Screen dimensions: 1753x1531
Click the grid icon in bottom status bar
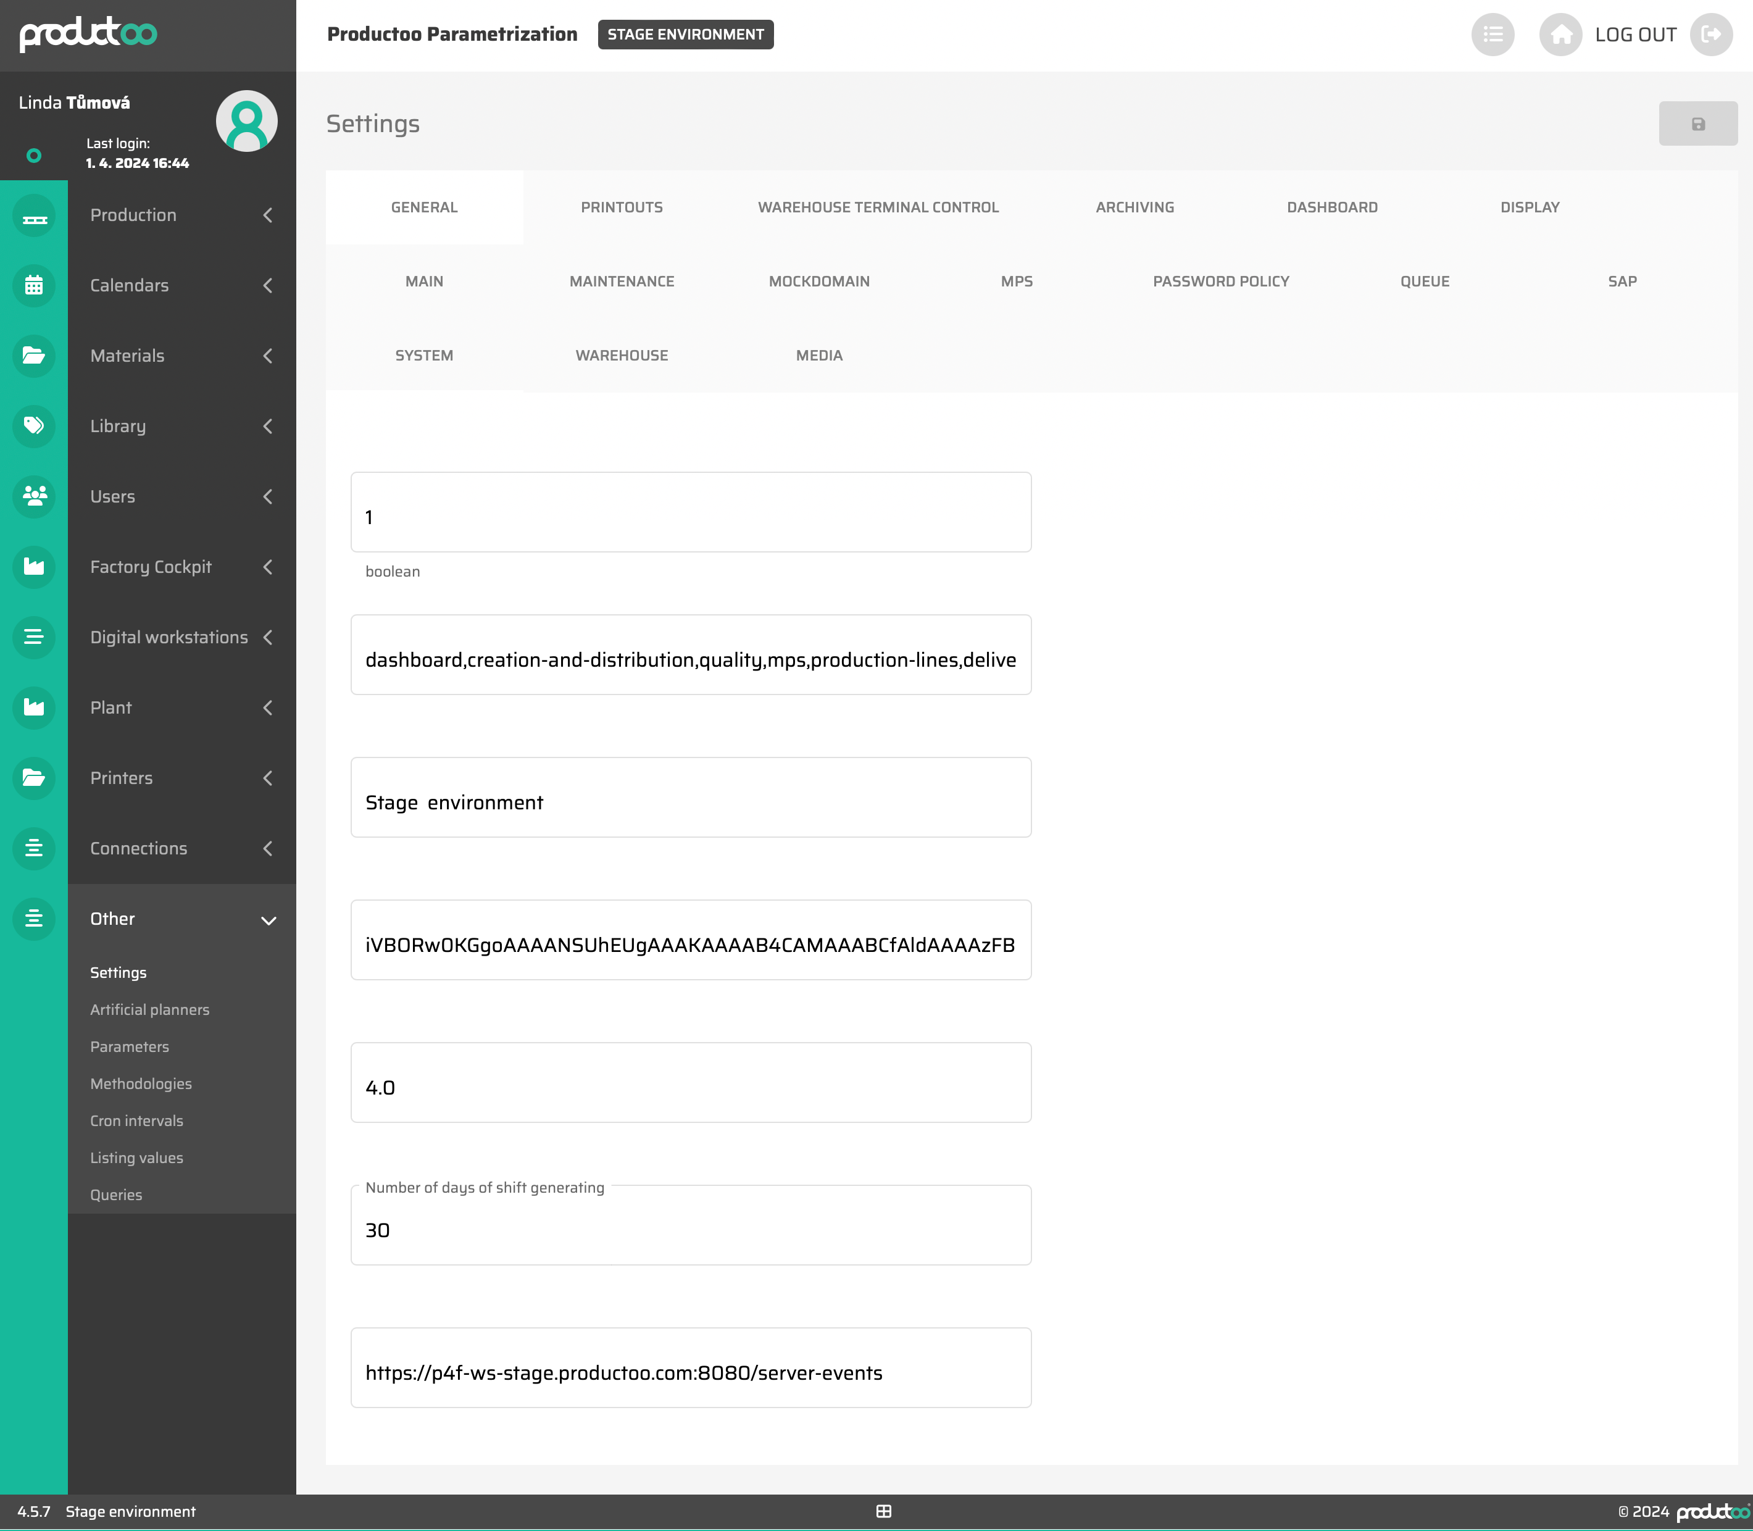tap(883, 1511)
